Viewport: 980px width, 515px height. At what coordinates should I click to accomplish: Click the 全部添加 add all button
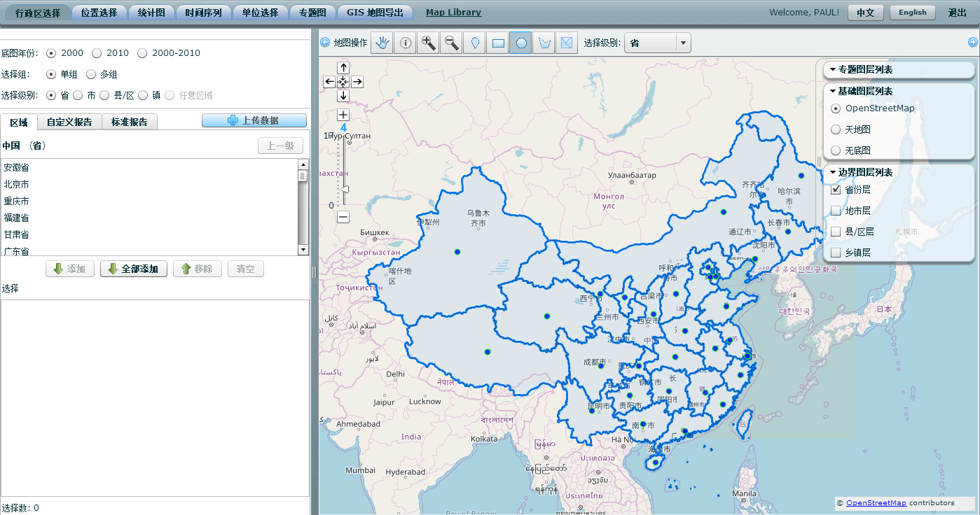pyautogui.click(x=134, y=269)
